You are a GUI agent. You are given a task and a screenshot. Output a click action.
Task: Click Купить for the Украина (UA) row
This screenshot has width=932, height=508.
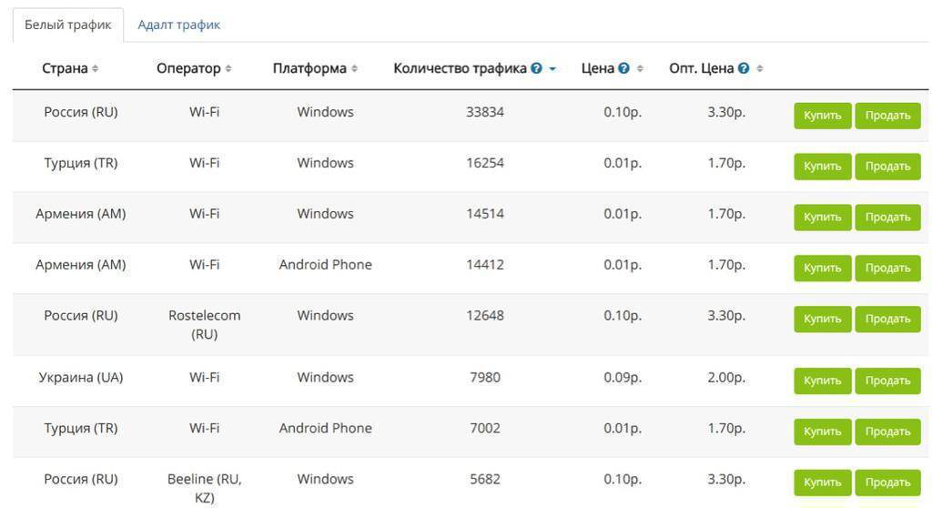click(823, 381)
